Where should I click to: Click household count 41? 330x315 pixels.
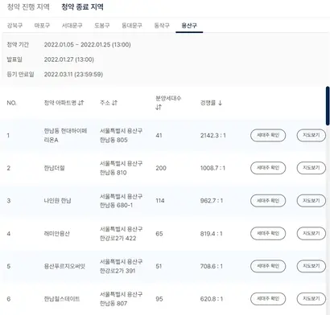(x=159, y=136)
